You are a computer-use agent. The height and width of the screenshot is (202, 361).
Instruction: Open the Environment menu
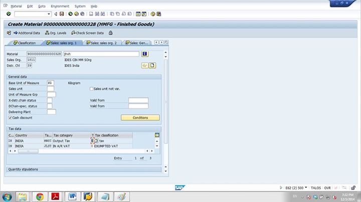[x=60, y=6]
